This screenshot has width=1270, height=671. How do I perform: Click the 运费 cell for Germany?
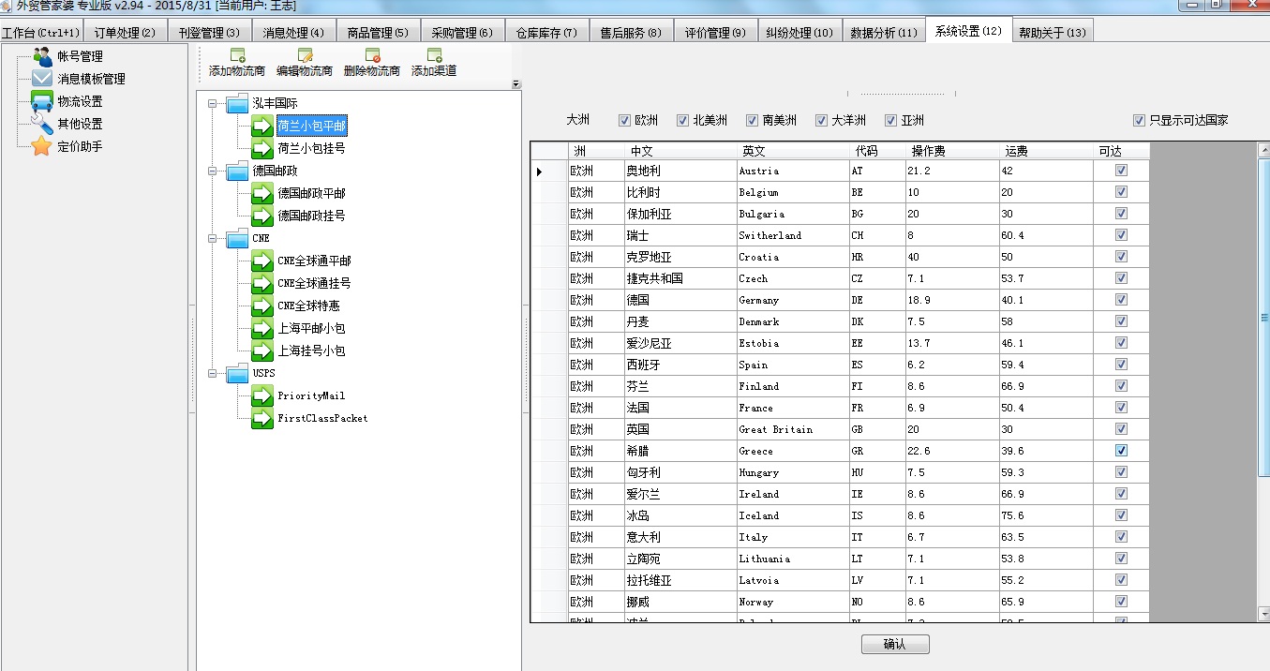[1045, 300]
